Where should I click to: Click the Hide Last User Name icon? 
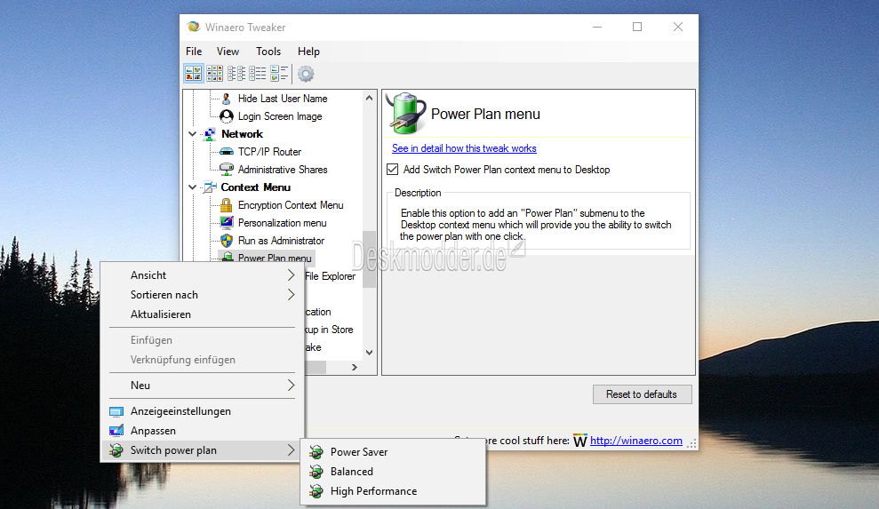pos(226,99)
